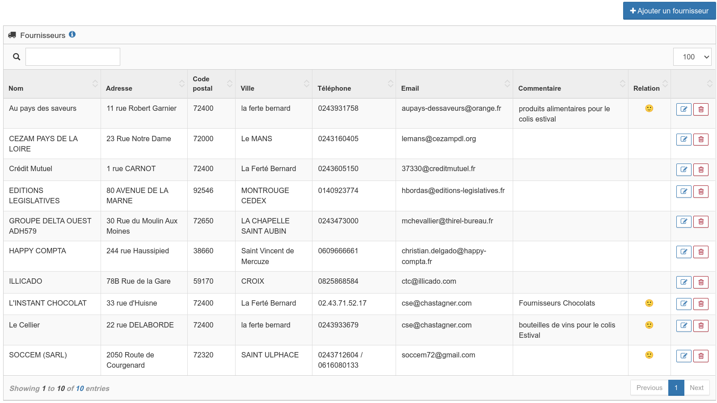This screenshot has height=403, width=717.
Task: Focus the supplier search input field
Action: pos(73,57)
